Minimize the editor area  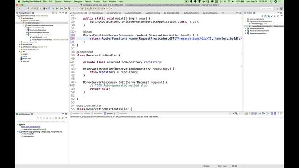pos(237,13)
